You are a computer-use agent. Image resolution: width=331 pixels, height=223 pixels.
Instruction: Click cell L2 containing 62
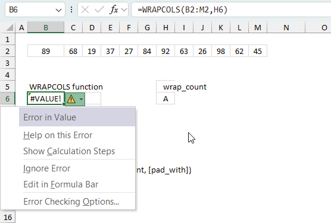coord(239,51)
